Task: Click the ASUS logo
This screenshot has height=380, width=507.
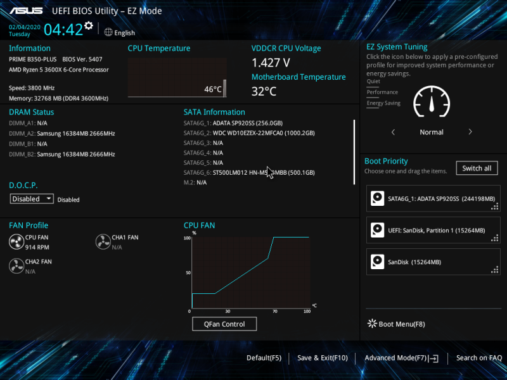Action: click(26, 11)
